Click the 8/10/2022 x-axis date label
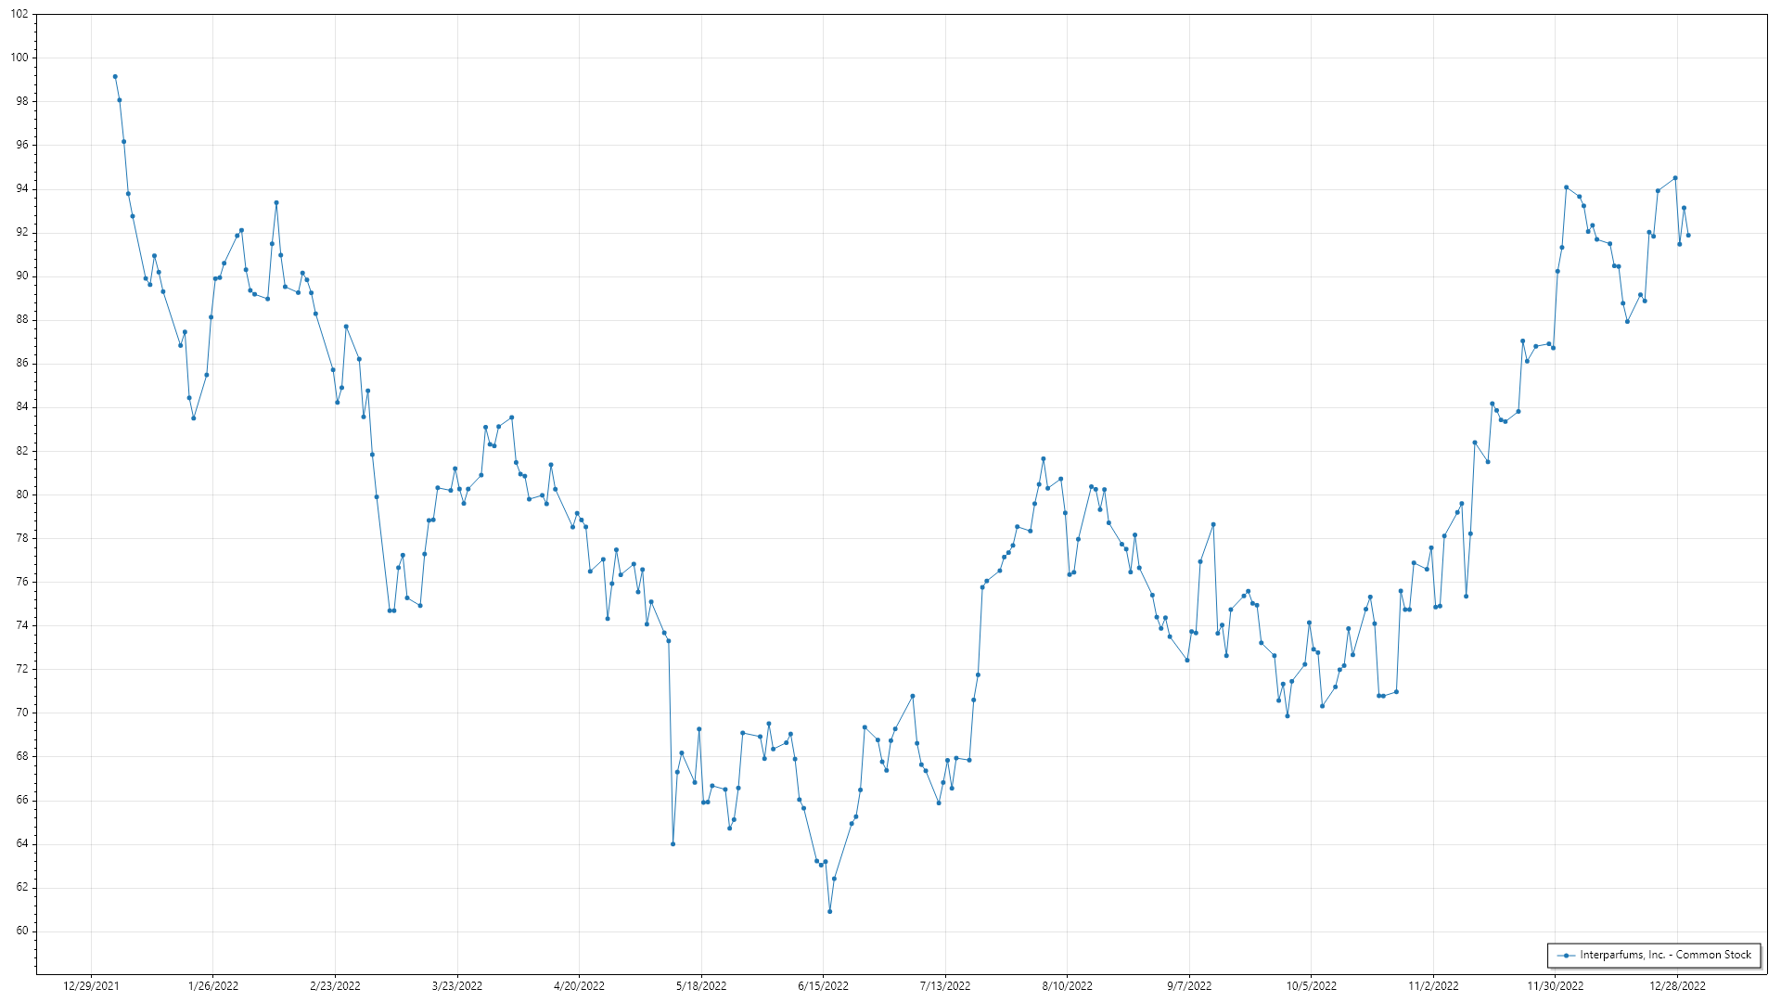The height and width of the screenshot is (1002, 1781). point(1067,986)
